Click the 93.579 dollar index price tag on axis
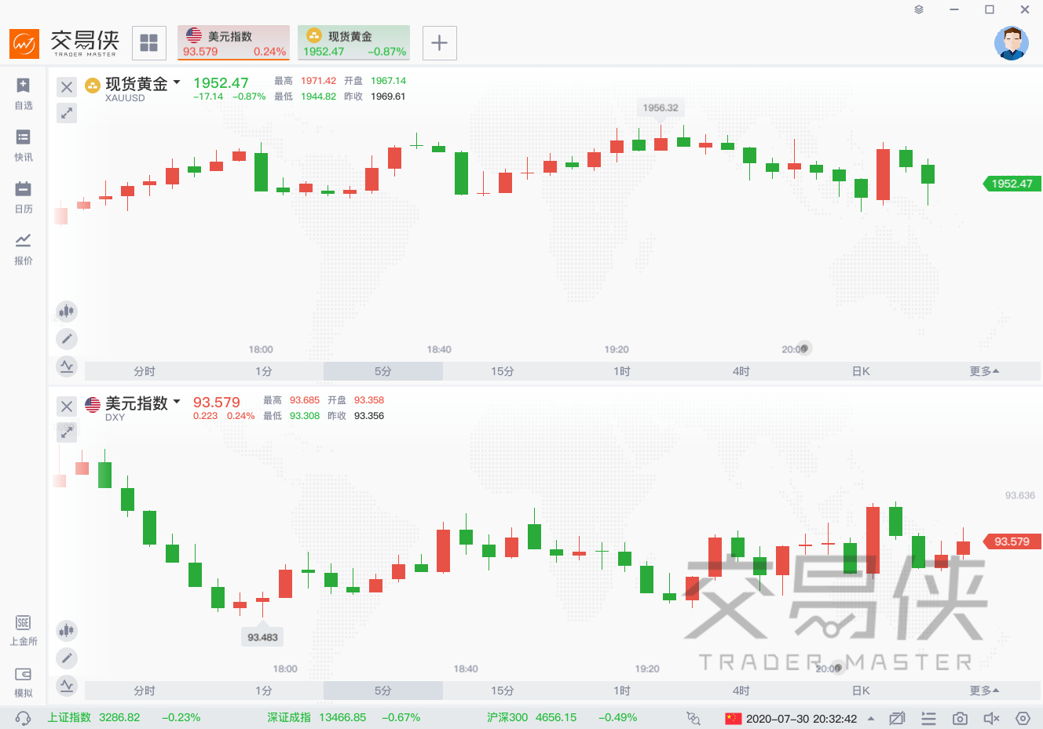This screenshot has height=729, width=1043. point(1012,541)
